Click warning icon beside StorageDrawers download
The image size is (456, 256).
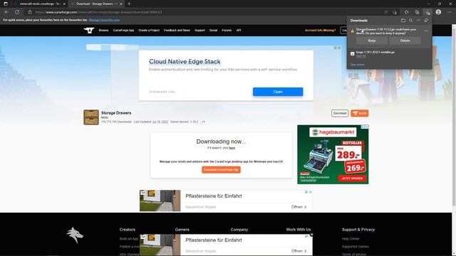pos(352,31)
